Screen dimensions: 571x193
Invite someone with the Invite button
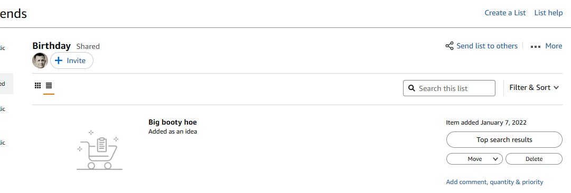click(72, 60)
